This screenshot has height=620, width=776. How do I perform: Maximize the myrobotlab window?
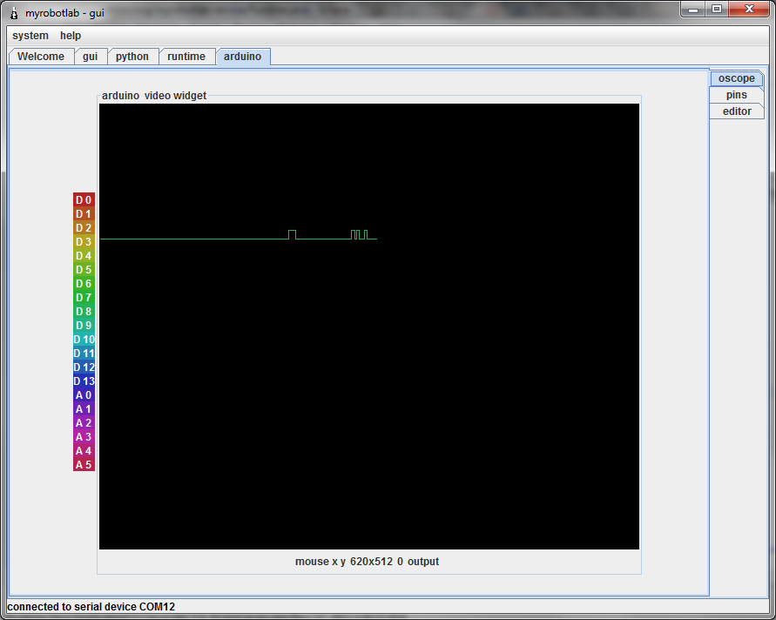tap(716, 10)
